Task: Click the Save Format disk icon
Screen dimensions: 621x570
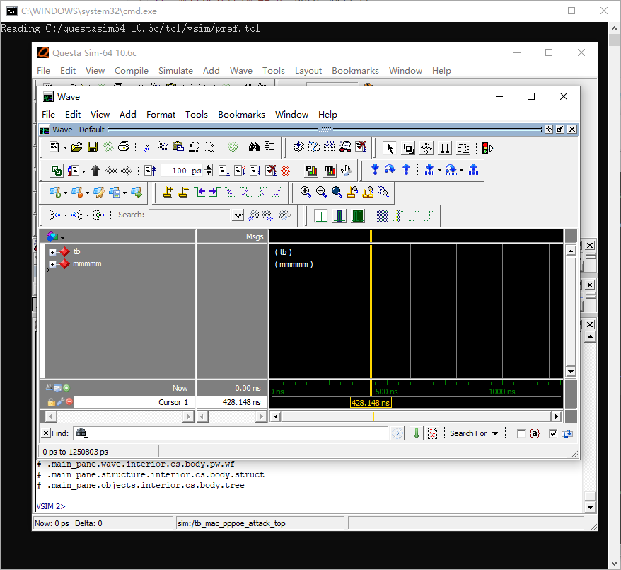Action: (x=92, y=147)
